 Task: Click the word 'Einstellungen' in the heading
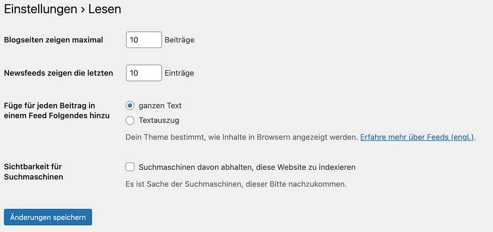click(40, 9)
